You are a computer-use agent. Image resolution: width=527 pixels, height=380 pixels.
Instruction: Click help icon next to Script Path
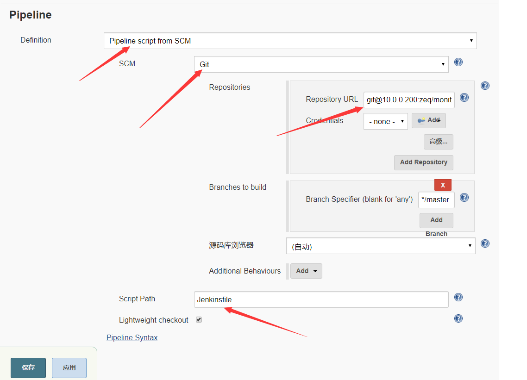click(458, 297)
